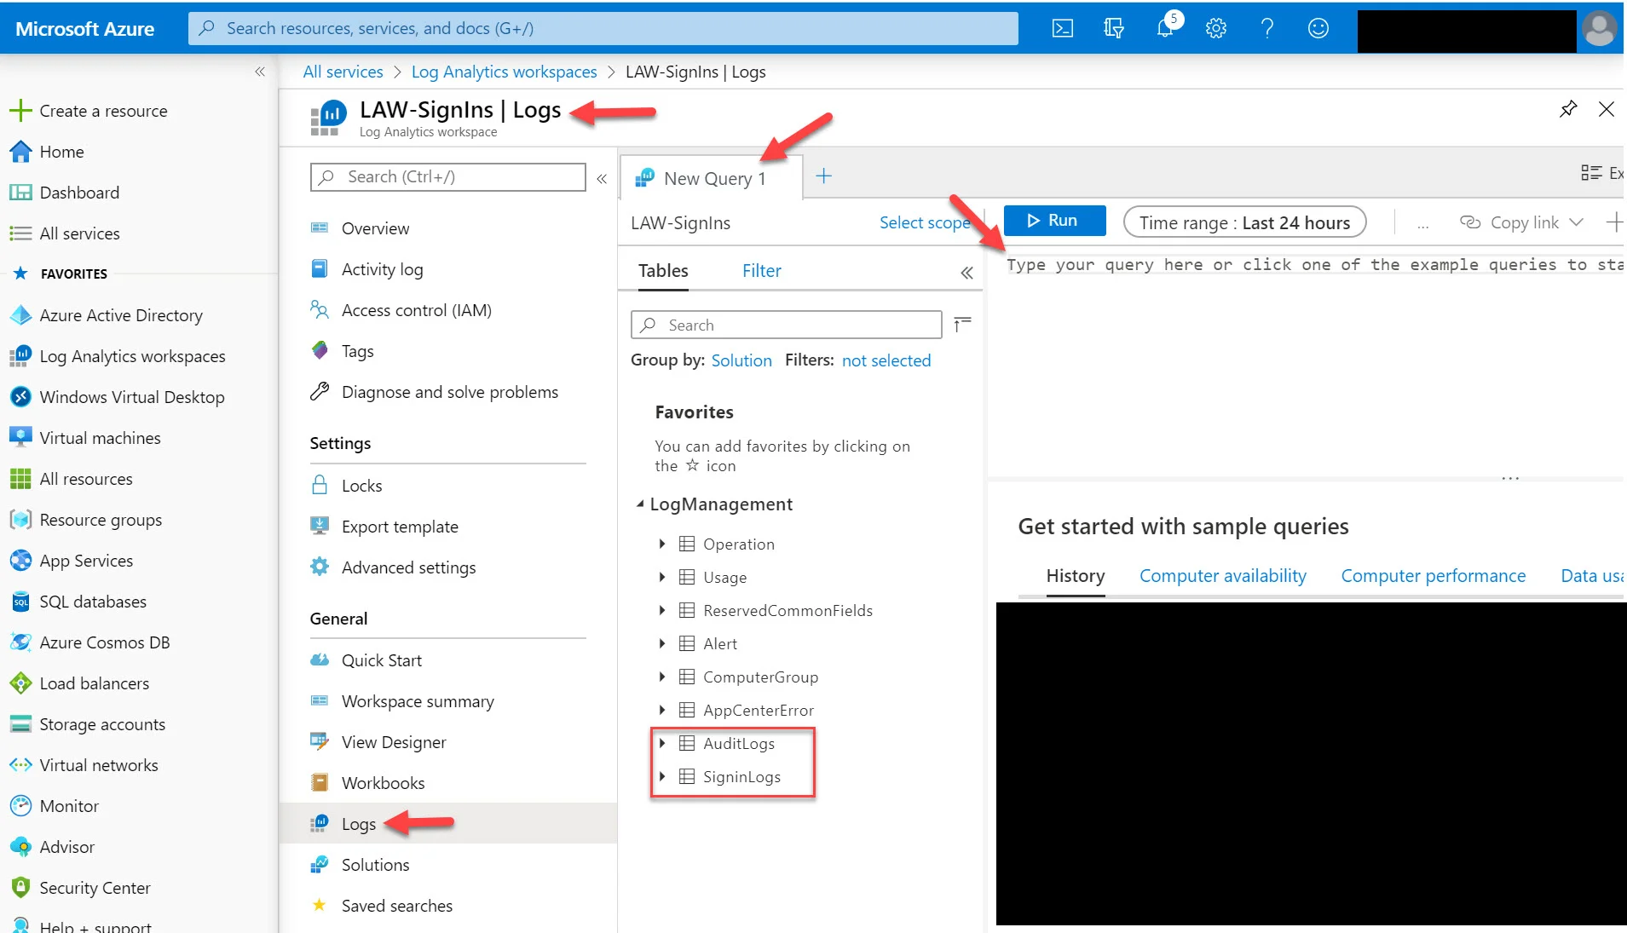Run the query
Screen dimensions: 1627x933
pyautogui.click(x=1054, y=221)
